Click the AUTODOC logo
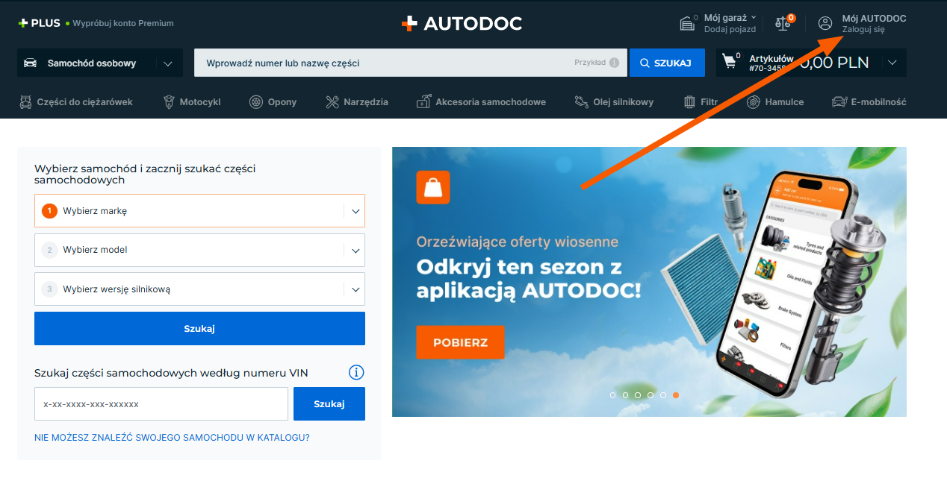 click(462, 23)
